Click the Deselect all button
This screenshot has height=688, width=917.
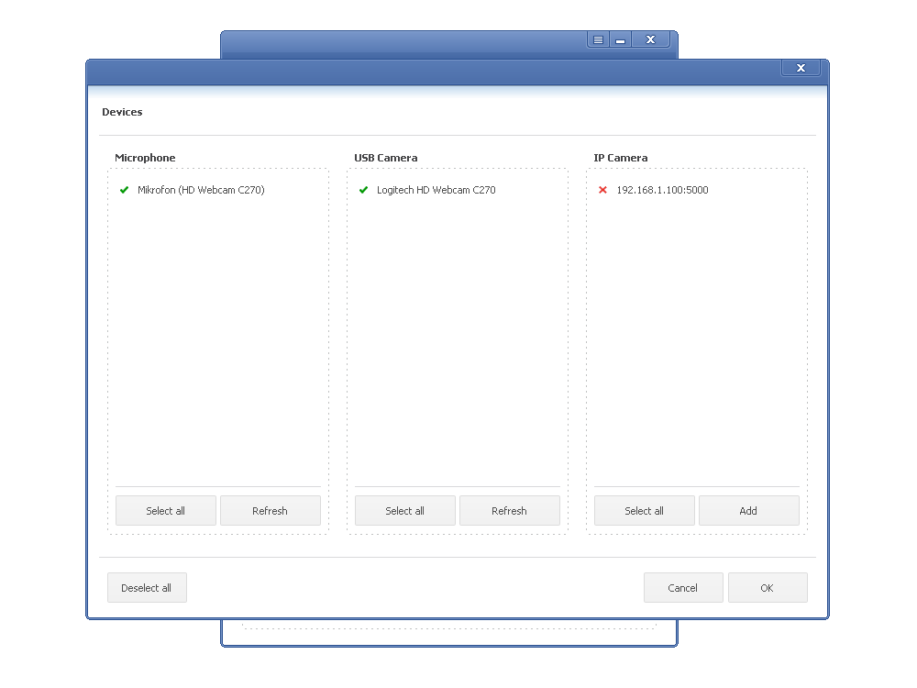pyautogui.click(x=147, y=588)
